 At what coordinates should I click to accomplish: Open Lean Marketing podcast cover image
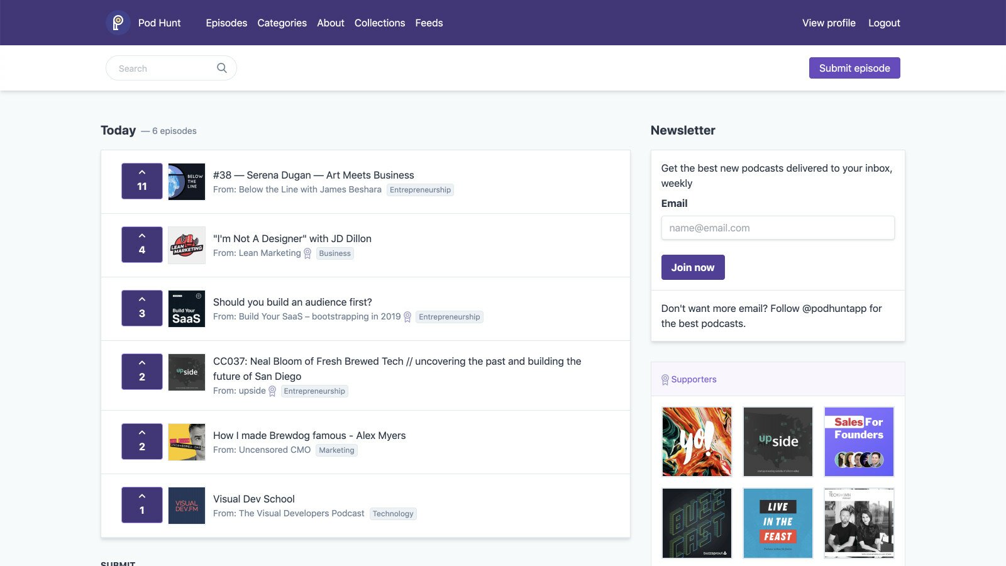point(187,245)
